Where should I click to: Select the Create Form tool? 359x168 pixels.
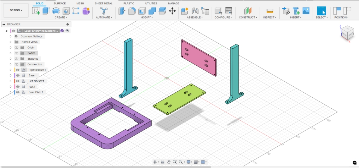(86, 11)
